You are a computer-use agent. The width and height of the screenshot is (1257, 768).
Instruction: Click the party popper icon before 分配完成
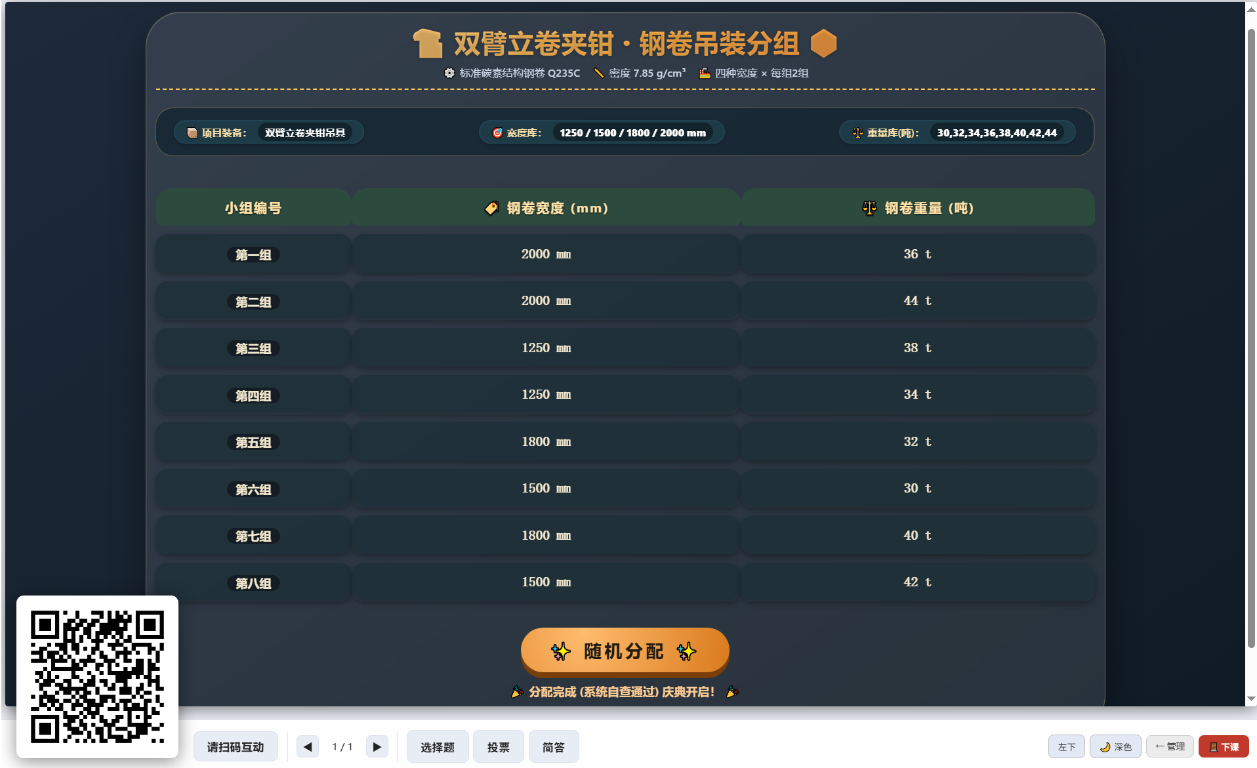tap(517, 691)
